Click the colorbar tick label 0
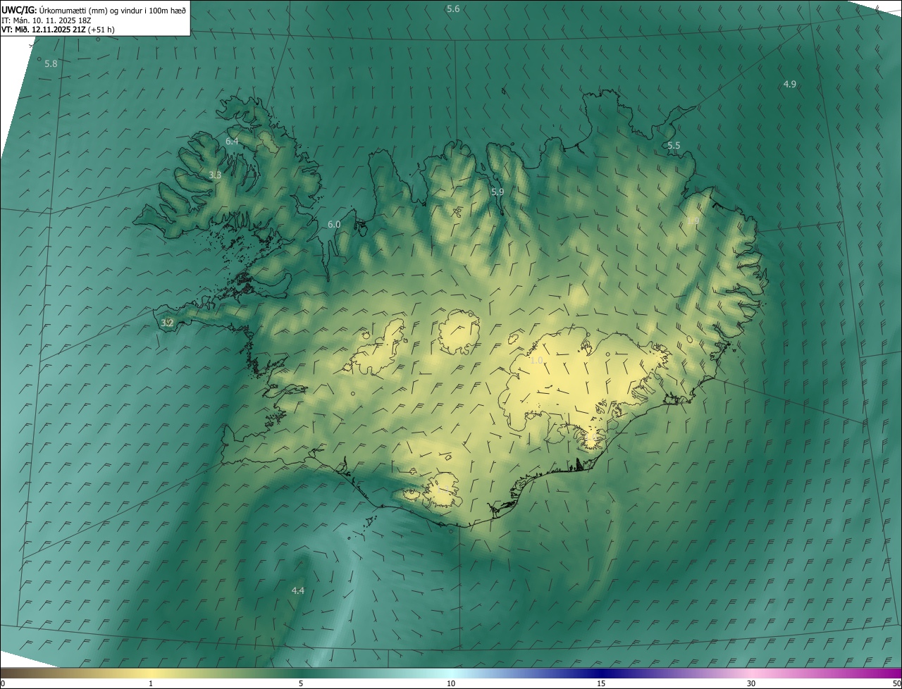The width and height of the screenshot is (902, 689). tap(3, 683)
